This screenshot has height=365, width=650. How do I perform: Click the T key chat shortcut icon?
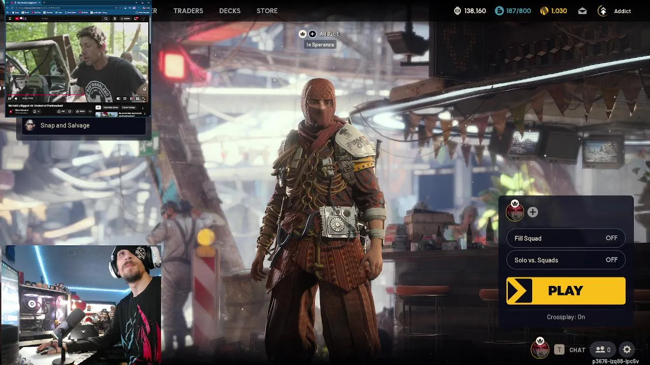[559, 349]
